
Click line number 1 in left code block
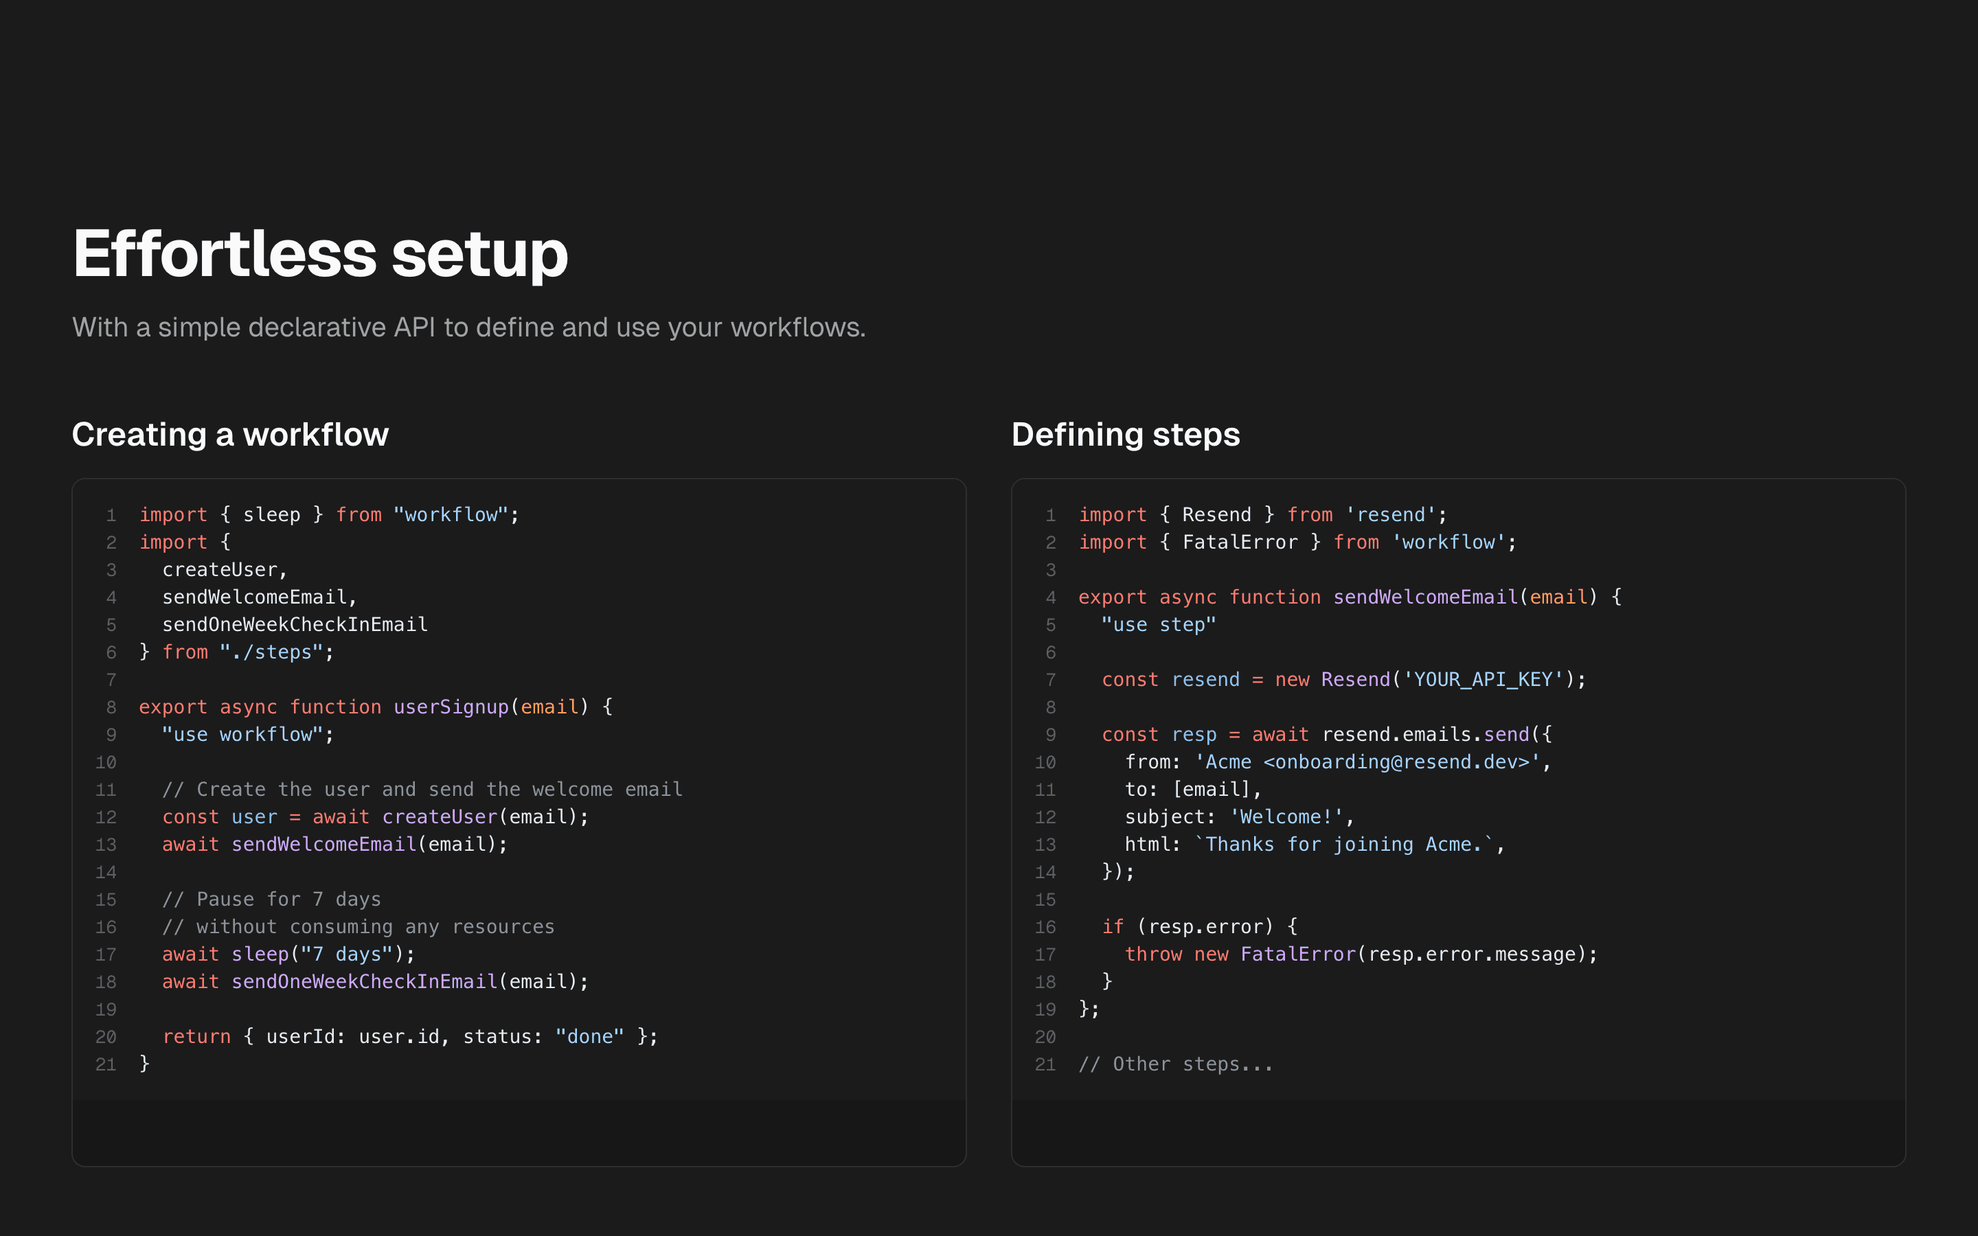coord(111,514)
